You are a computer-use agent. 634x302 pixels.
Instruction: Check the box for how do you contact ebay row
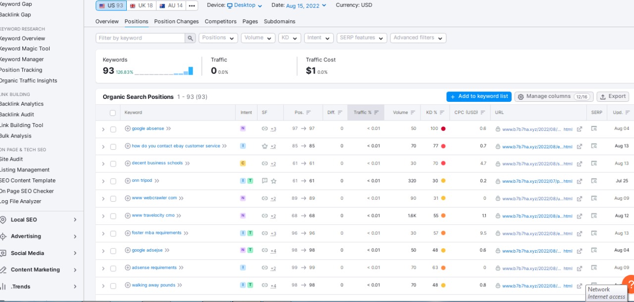(113, 147)
